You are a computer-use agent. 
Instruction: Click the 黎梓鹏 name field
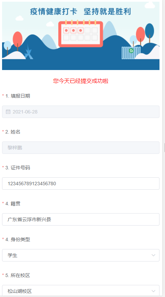pos(81,148)
